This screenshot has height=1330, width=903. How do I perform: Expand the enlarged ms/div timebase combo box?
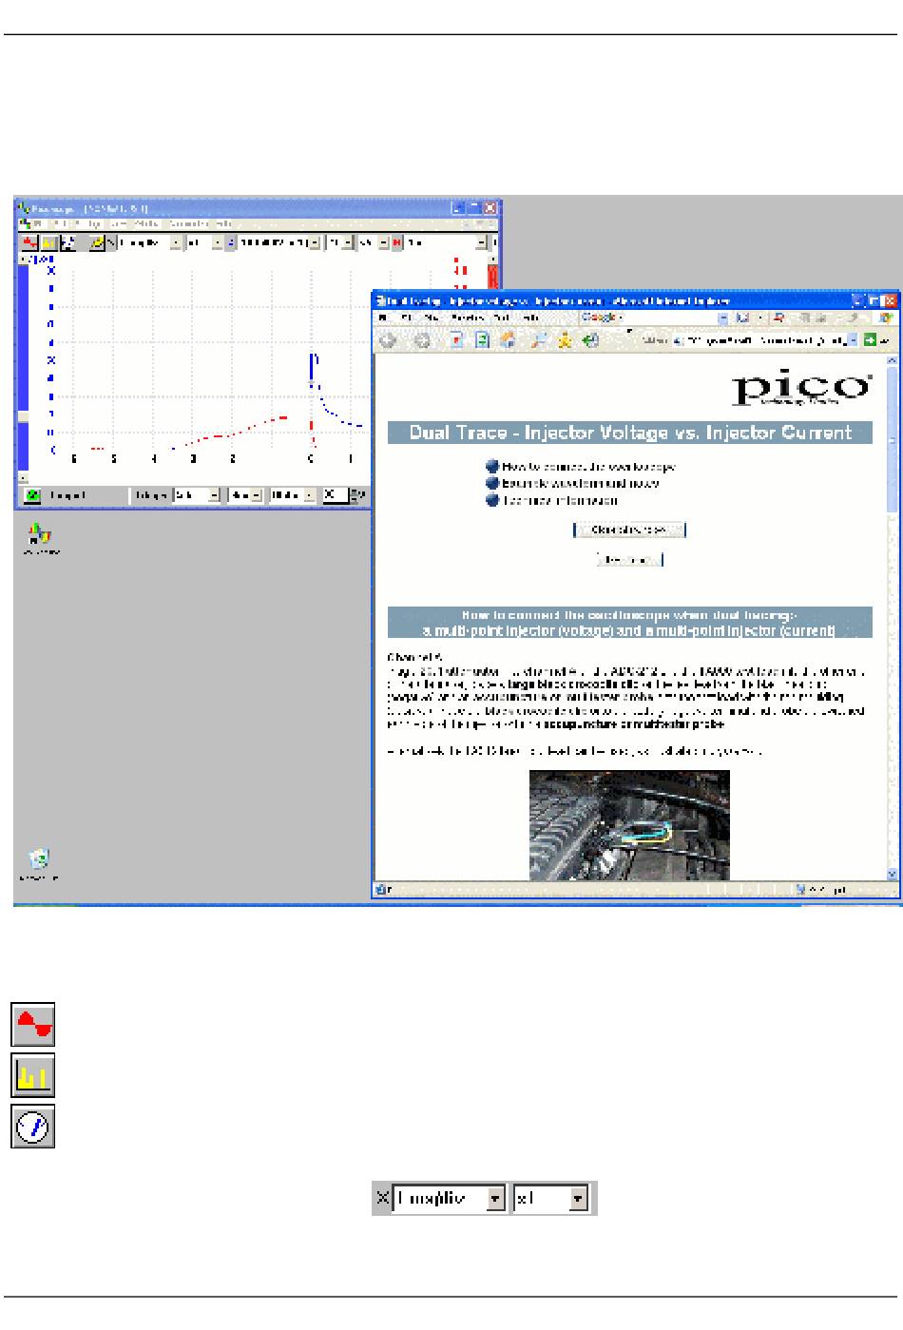coord(495,1199)
